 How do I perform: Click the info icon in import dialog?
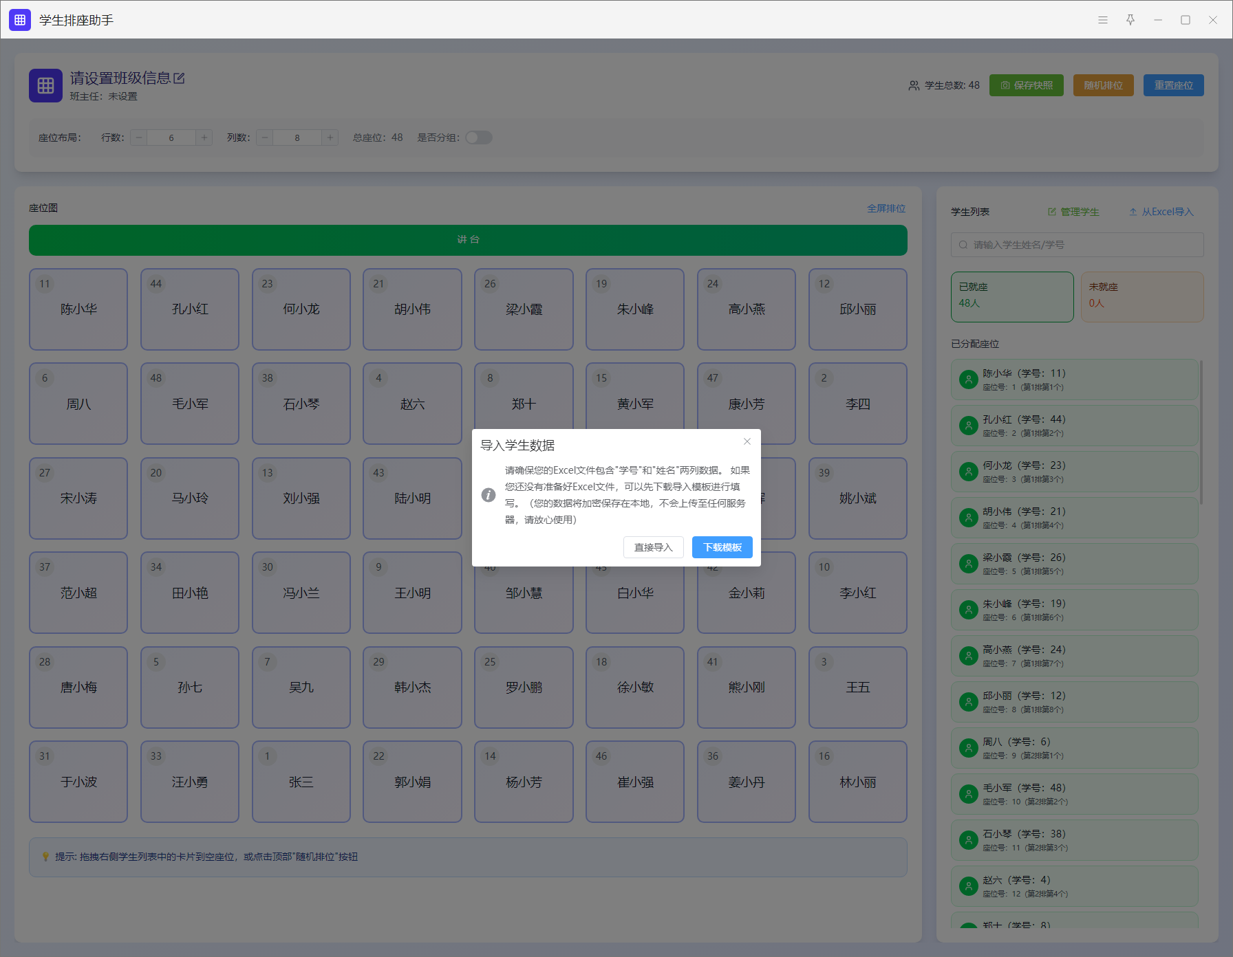click(x=489, y=495)
